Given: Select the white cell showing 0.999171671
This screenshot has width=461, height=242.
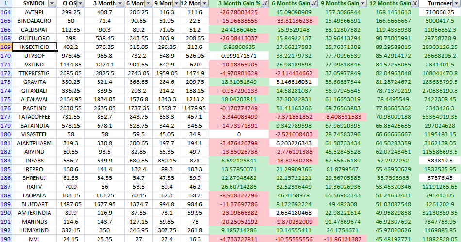Looking at the screenshot, I should (x=239, y=56).
